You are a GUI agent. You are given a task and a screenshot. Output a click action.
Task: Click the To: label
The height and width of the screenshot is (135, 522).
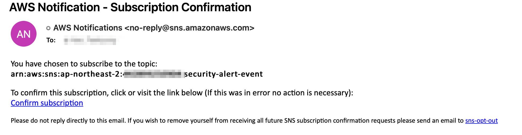tap(51, 40)
